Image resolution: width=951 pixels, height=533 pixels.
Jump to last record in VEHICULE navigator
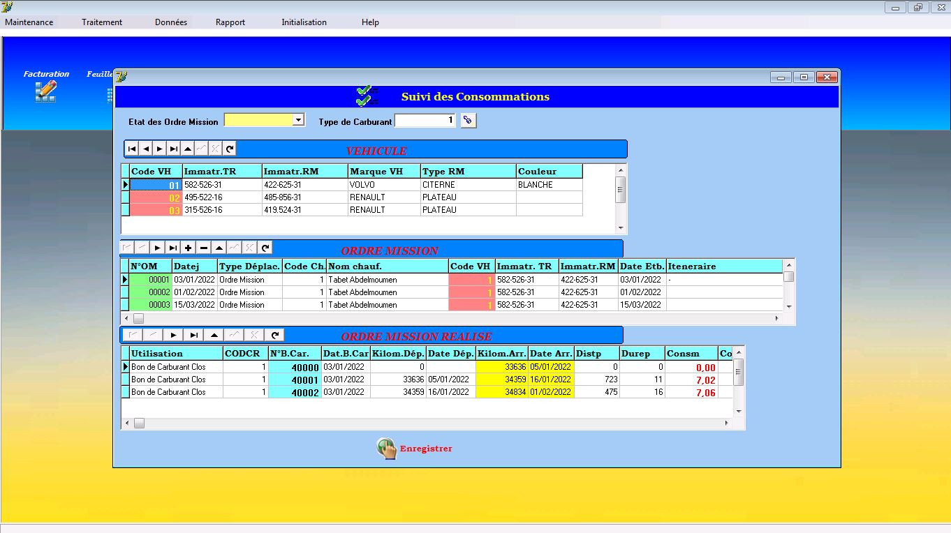tap(174, 149)
